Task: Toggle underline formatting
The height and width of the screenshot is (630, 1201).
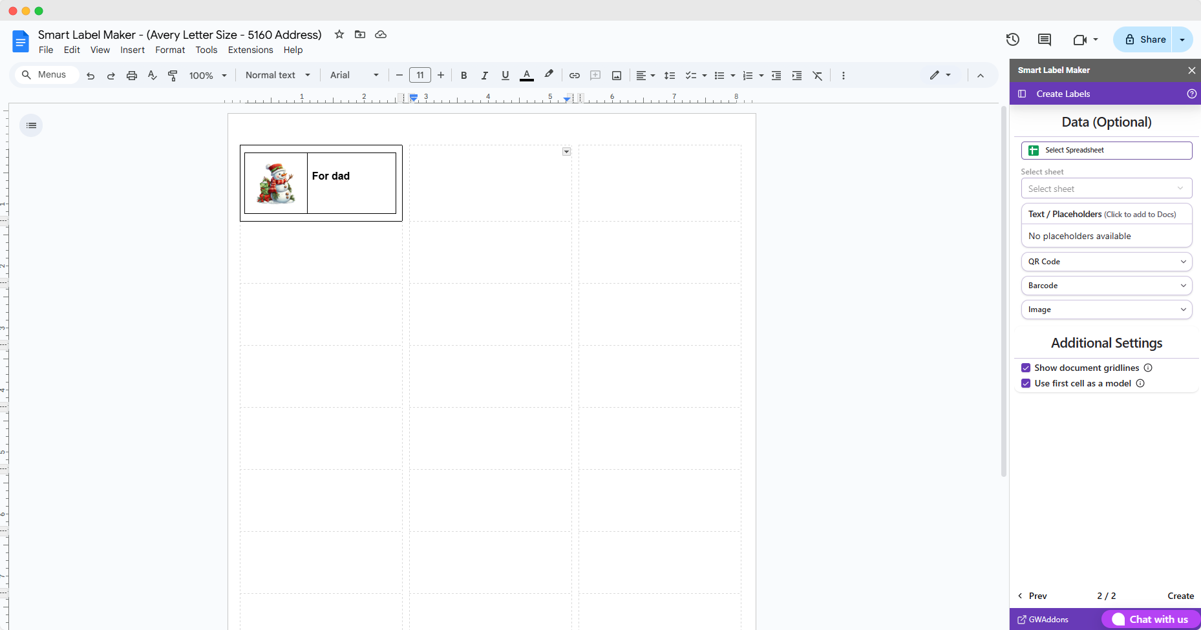Action: (x=505, y=76)
